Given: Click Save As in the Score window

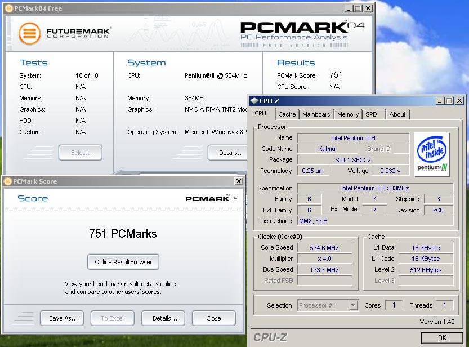Looking at the screenshot, I should click(61, 318).
